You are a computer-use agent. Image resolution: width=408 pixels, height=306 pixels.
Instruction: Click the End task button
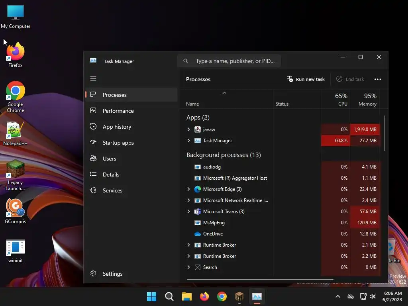(350, 79)
